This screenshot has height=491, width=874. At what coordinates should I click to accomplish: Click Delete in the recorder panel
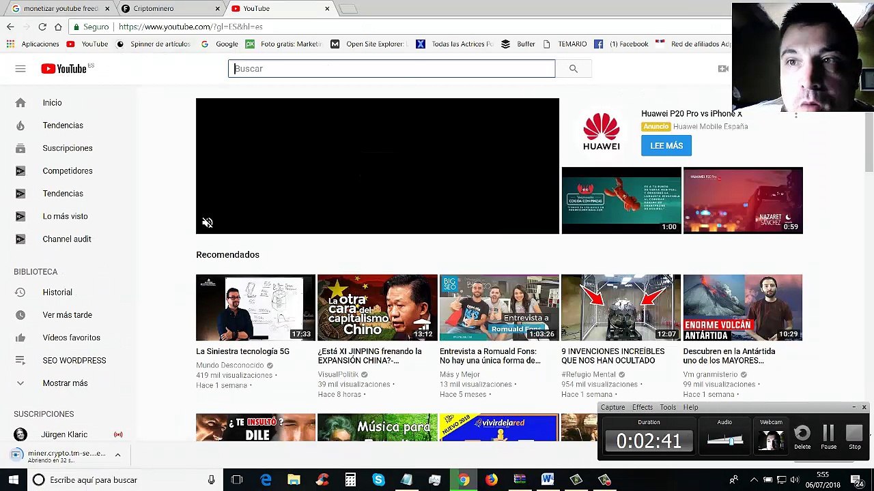pyautogui.click(x=802, y=437)
